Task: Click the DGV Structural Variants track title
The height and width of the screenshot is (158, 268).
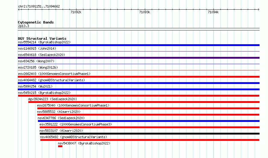Action: point(42,39)
